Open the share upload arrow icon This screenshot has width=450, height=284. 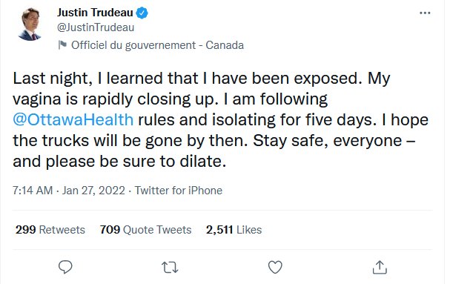tap(380, 267)
